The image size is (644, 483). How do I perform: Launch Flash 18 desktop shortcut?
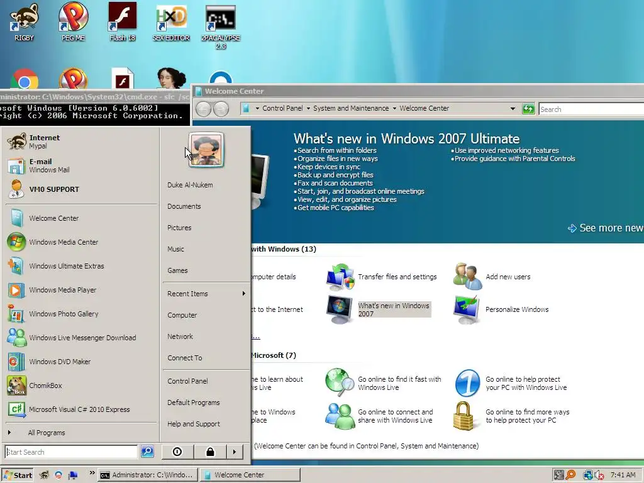[x=123, y=23]
